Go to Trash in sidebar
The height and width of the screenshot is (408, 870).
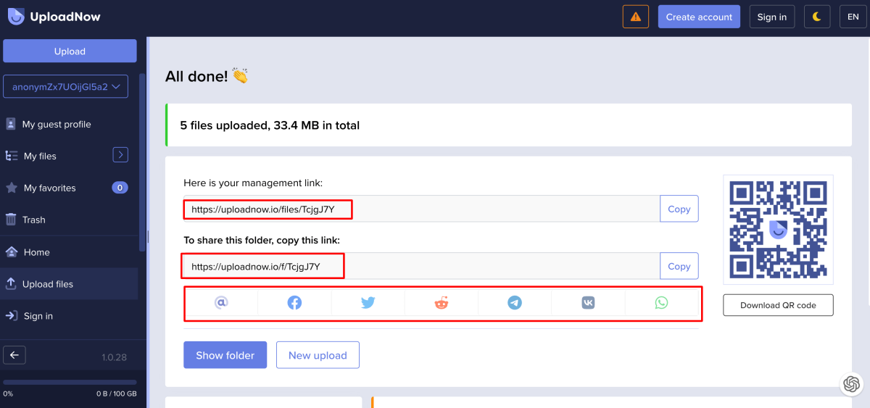33,220
